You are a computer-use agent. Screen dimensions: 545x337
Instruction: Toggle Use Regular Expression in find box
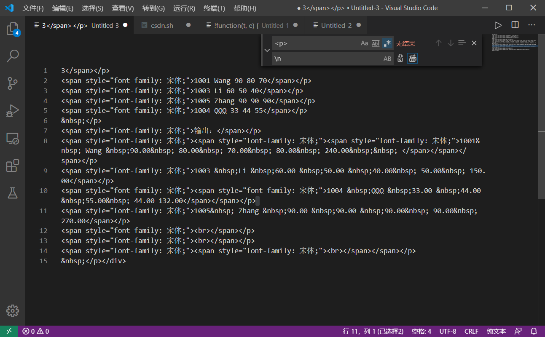click(x=387, y=43)
